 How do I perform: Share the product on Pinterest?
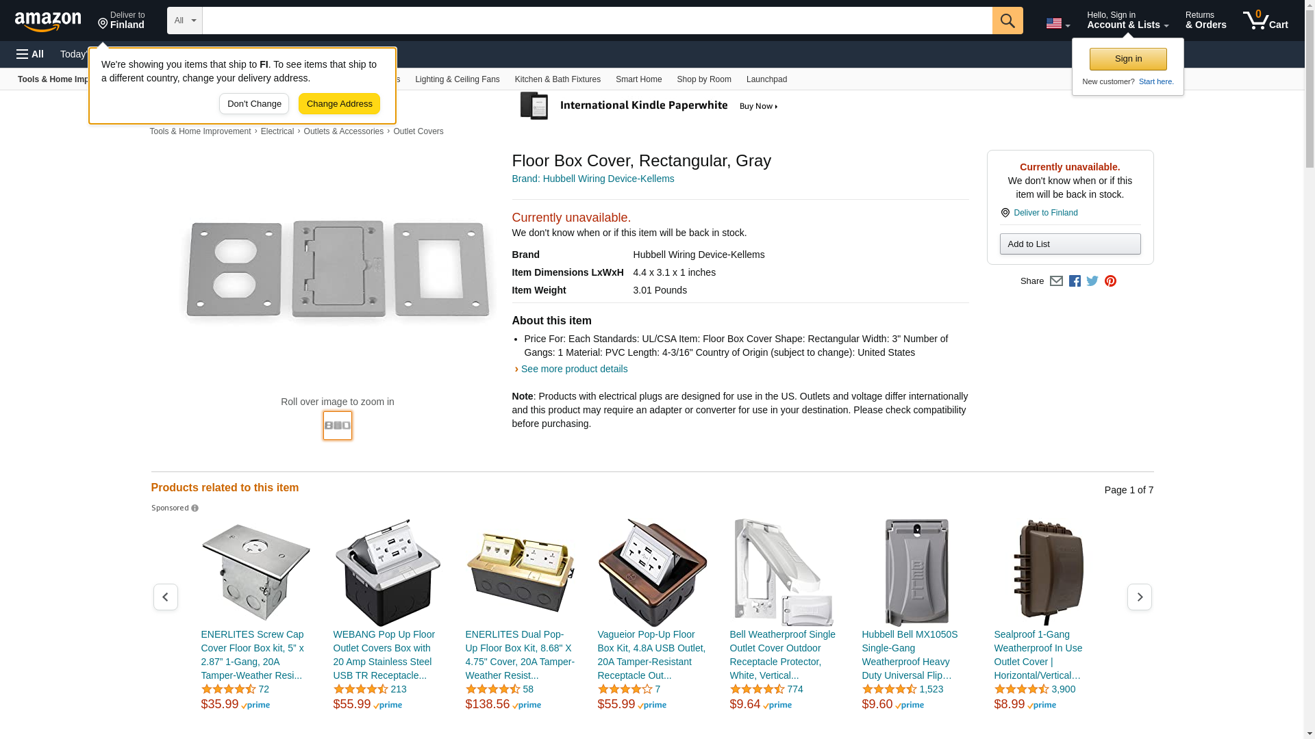(1110, 281)
